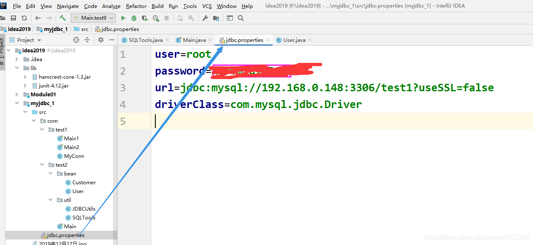Image resolution: width=533 pixels, height=245 pixels.
Task: Open the VCS menu
Action: (207, 6)
